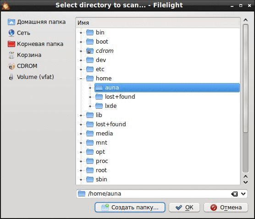Expand the lib folder tree node

81,115
